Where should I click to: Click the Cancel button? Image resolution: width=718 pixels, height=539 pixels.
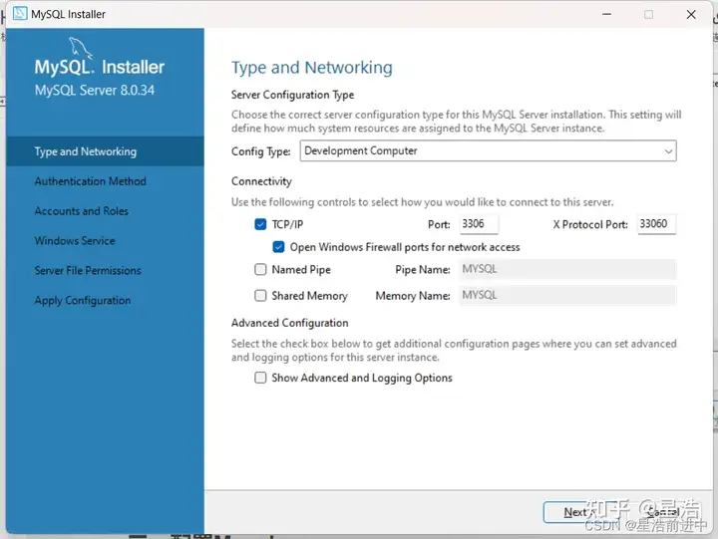click(662, 512)
